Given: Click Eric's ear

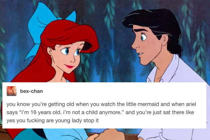Looking at the screenshot, I should [x=164, y=40].
